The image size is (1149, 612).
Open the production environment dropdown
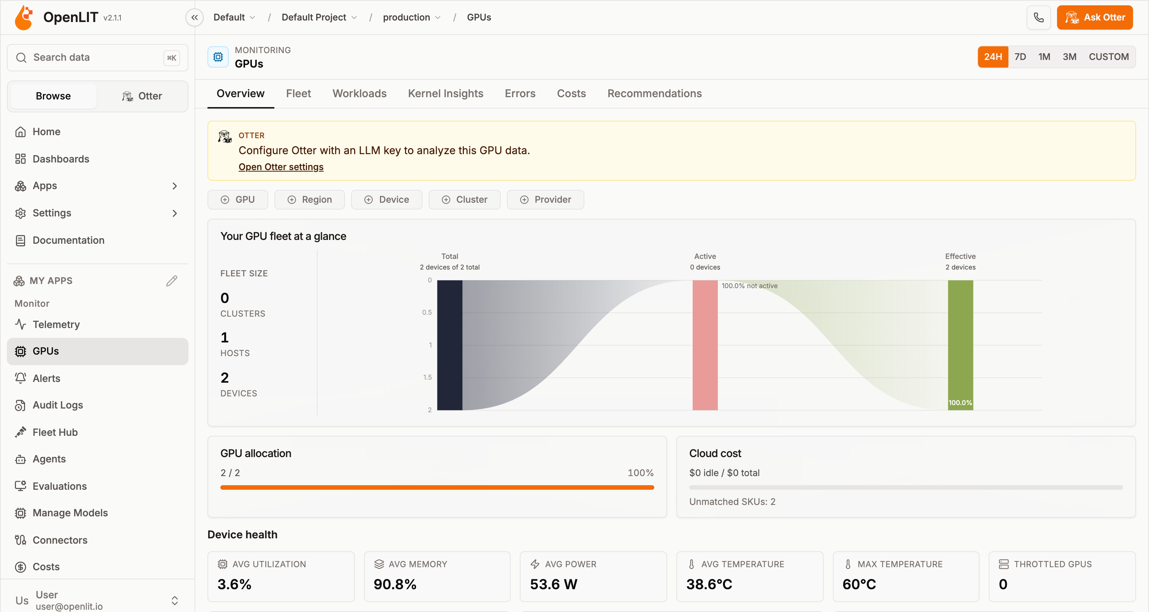pyautogui.click(x=412, y=17)
